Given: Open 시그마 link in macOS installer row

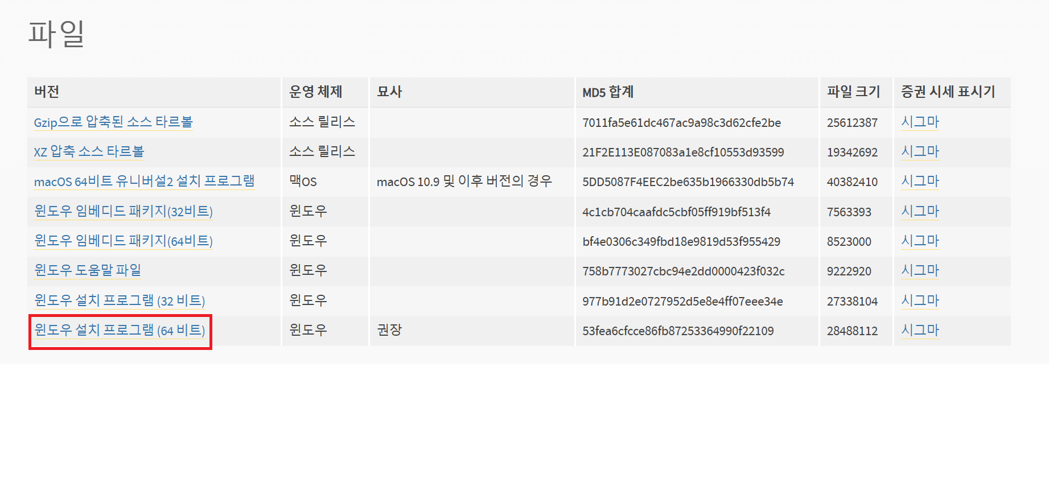Looking at the screenshot, I should (x=920, y=181).
